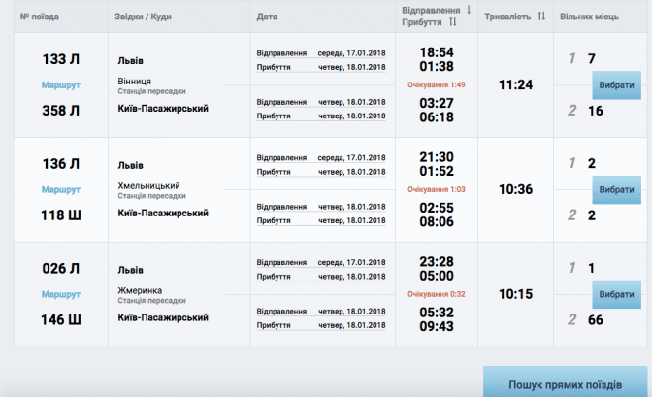652x397 pixels.
Task: Click 66 free seats for train 146 Ш
Action: [596, 319]
